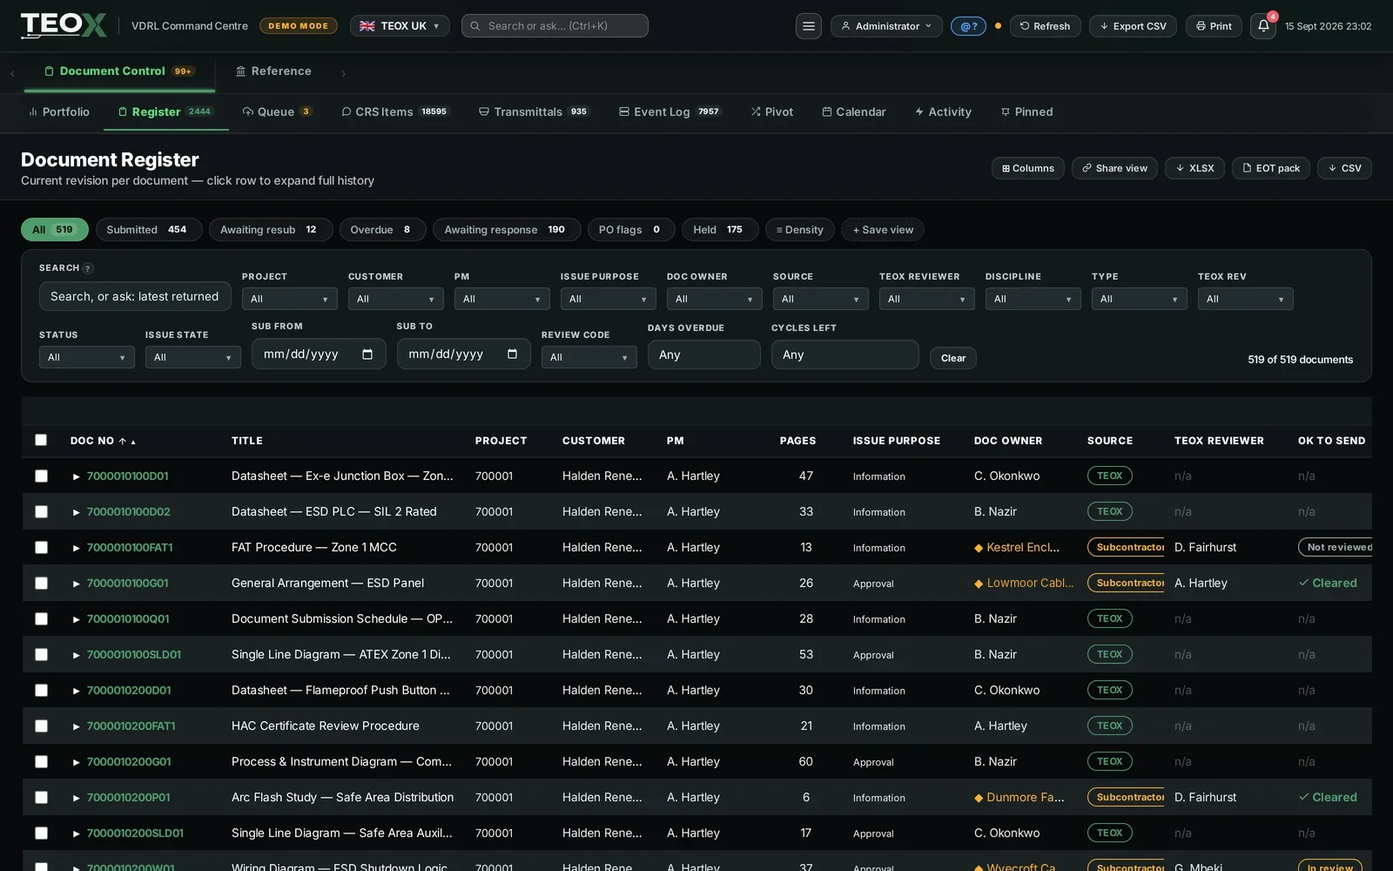Click the Share view button
Screen dimensions: 1393x871
1114,168
